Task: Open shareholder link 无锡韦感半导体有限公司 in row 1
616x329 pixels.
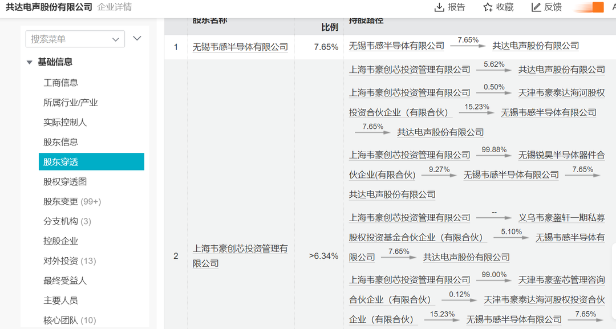Action: point(240,47)
